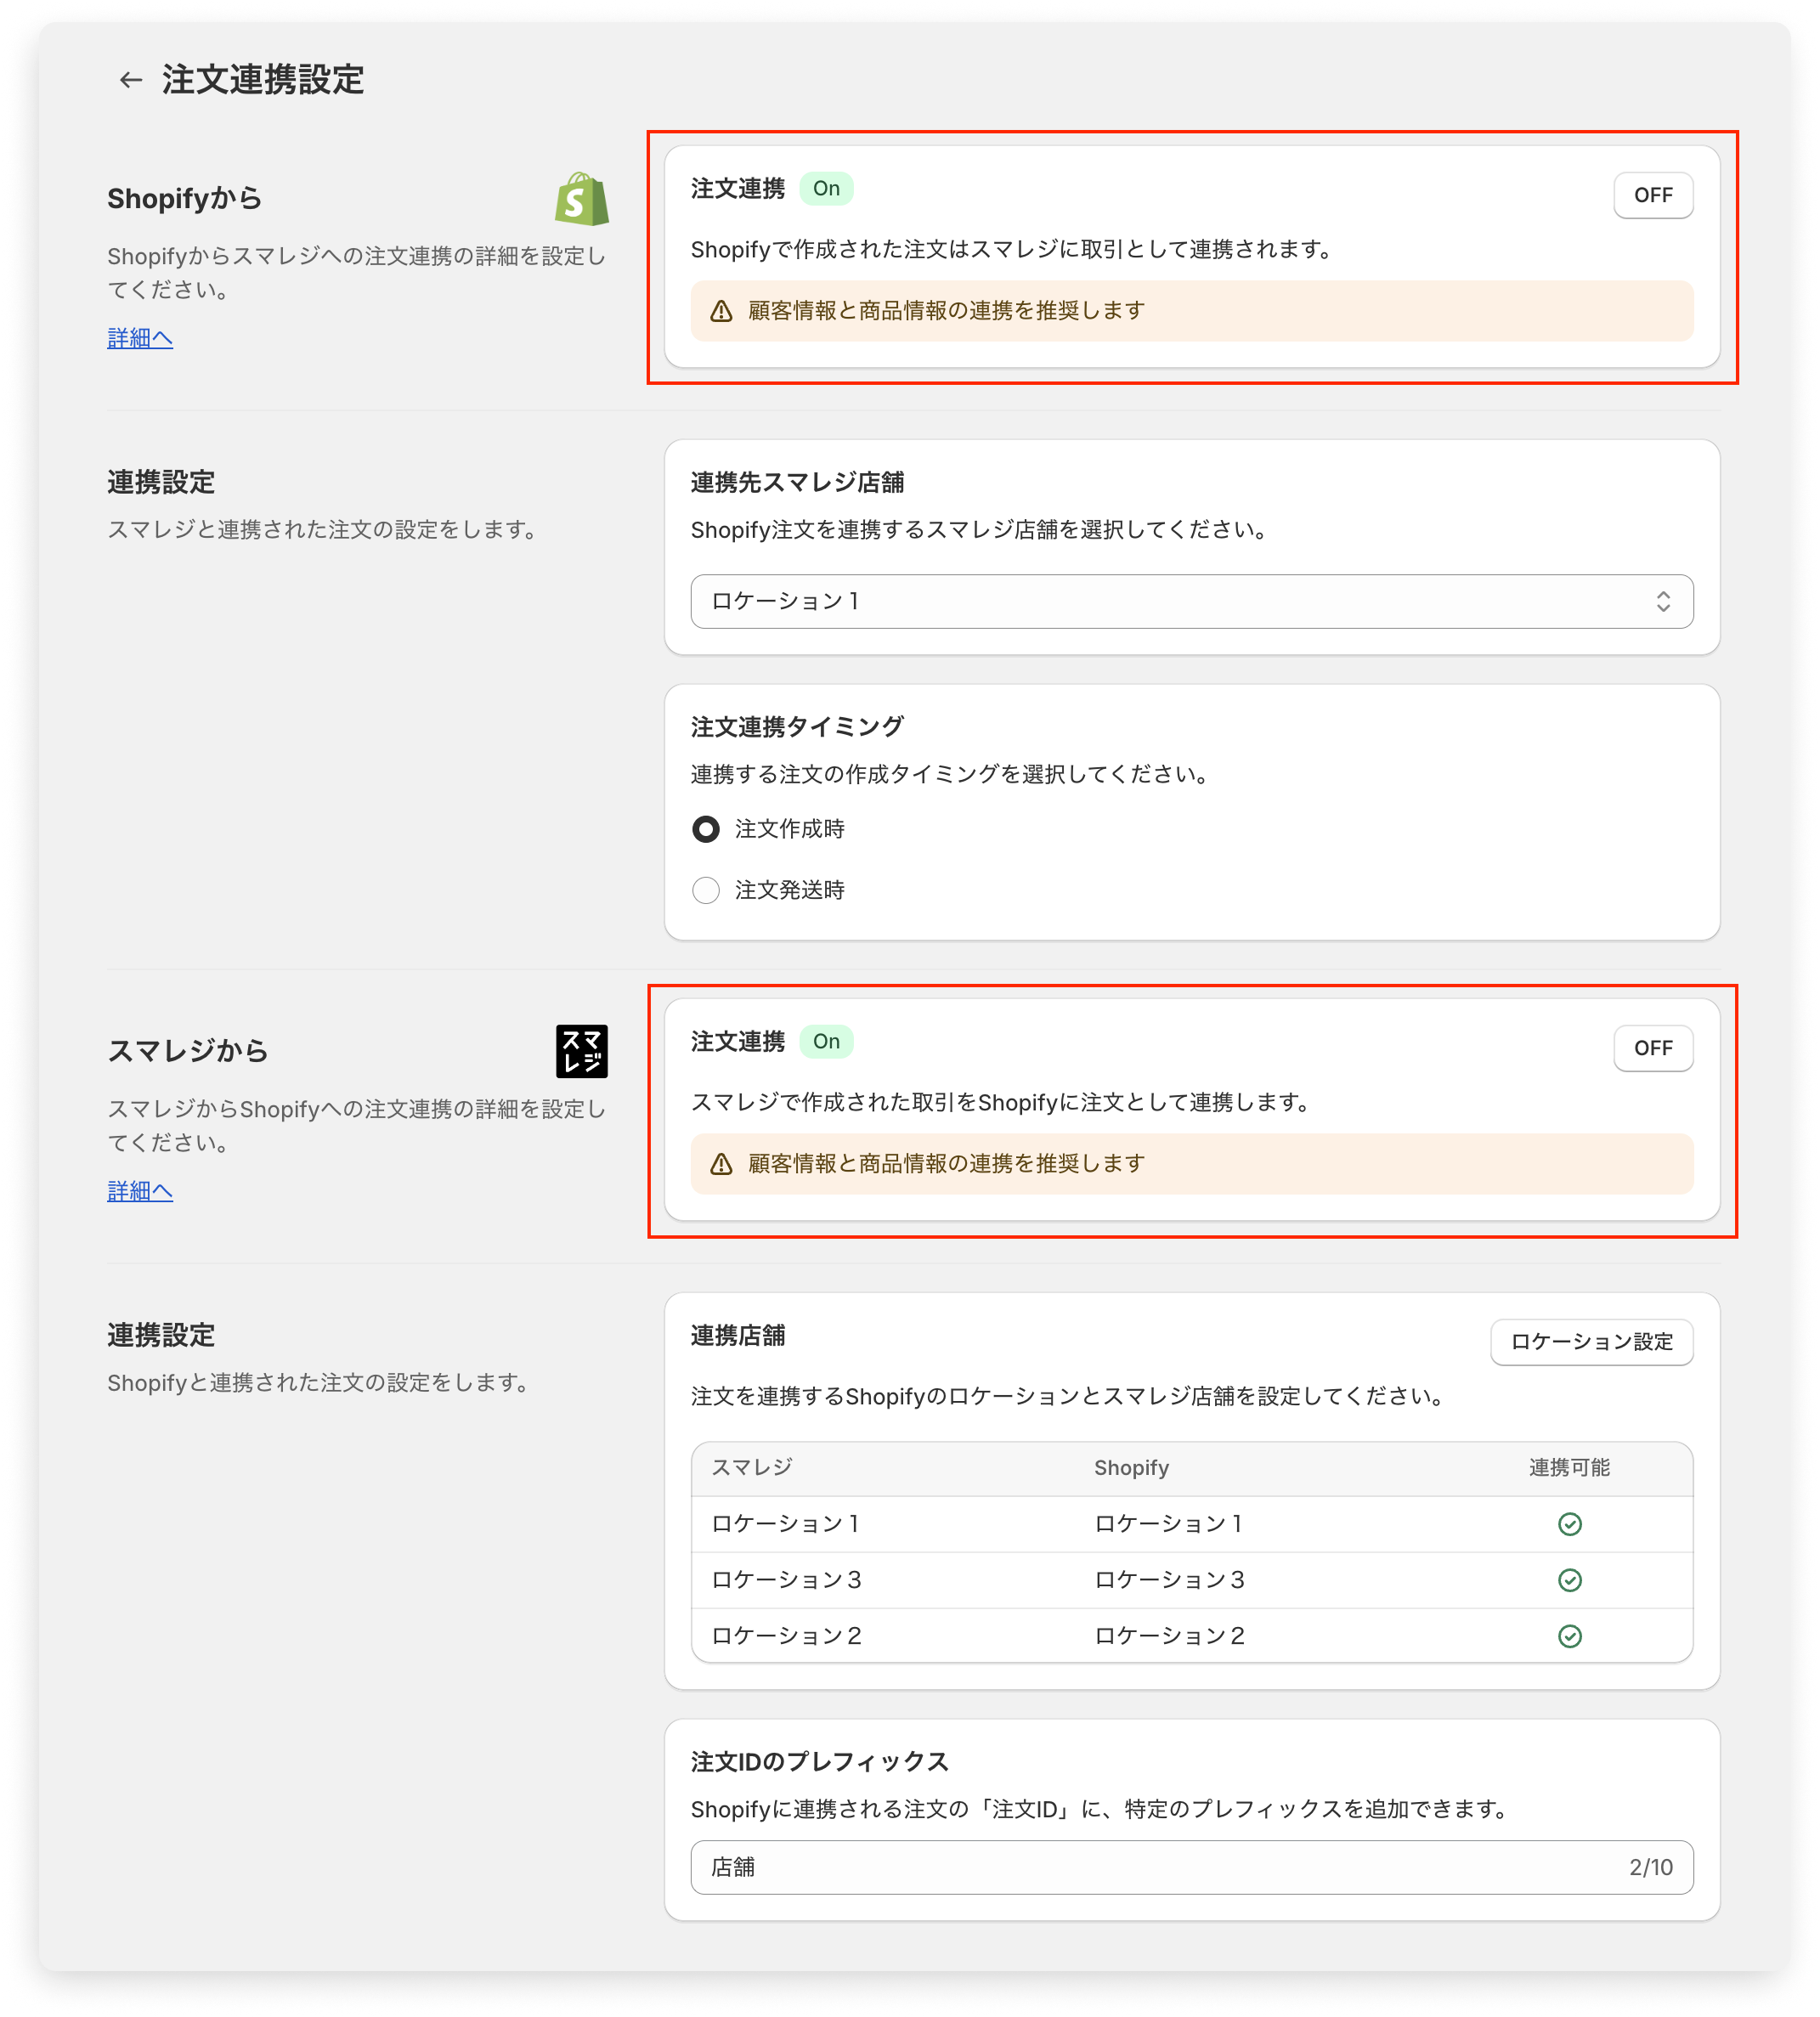Click スマレジ ロケーション１ cell in table
Image resolution: width=1820 pixels, height=2017 pixels.
pos(785,1524)
